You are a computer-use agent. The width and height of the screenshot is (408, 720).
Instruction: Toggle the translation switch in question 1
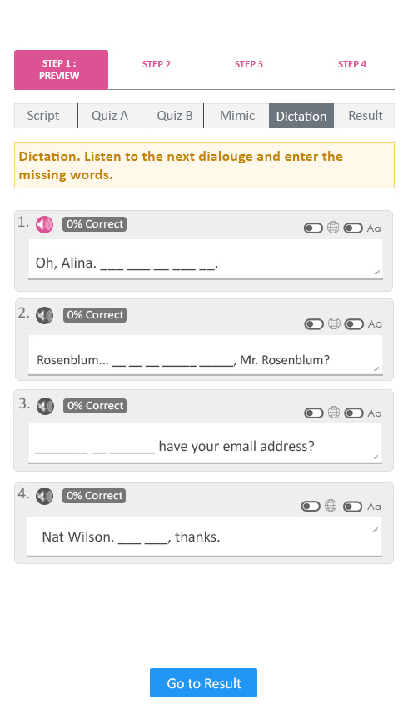click(x=313, y=227)
